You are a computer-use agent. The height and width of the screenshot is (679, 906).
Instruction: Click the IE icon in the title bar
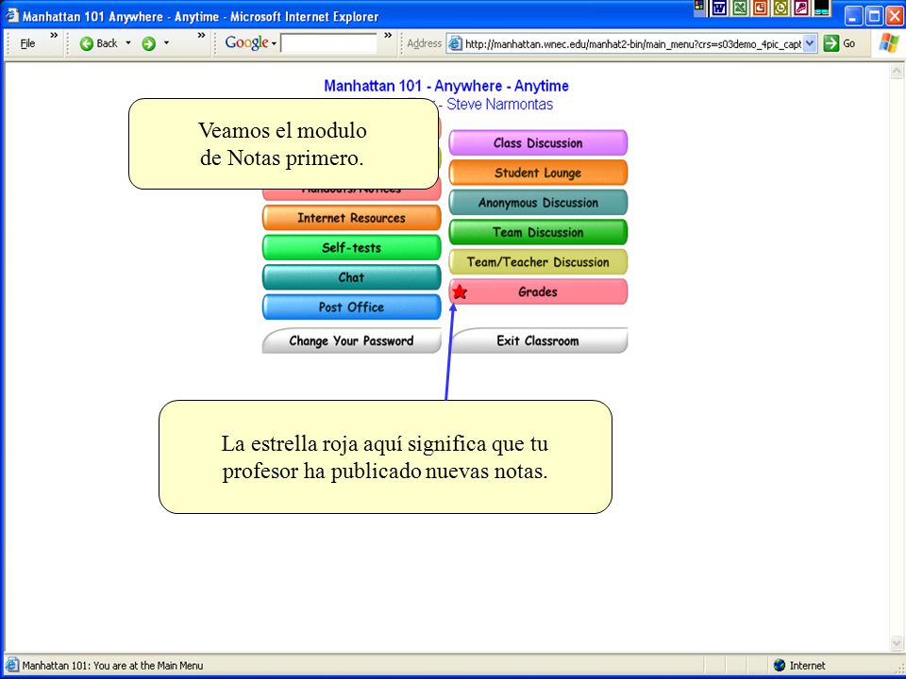[x=11, y=15]
